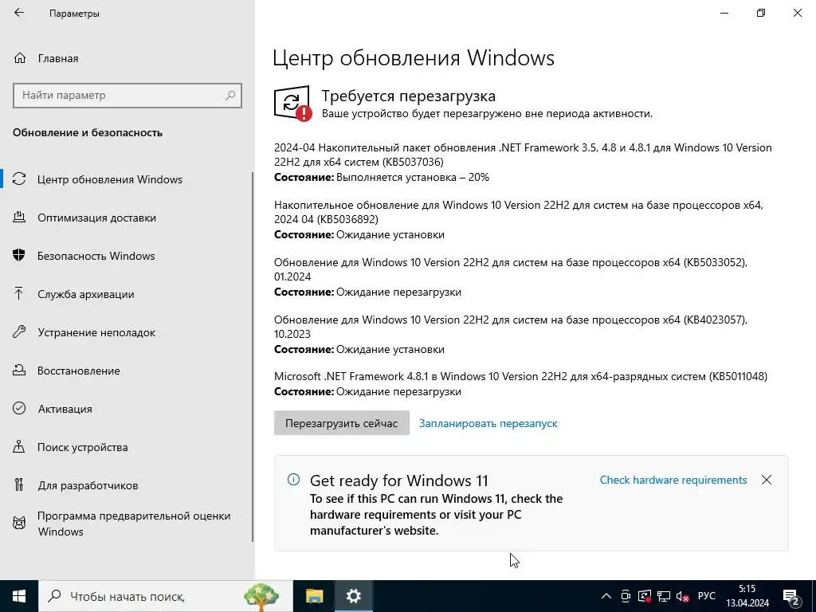This screenshot has width=816, height=612.
Task: Click the Восстановление recovery icon
Action: click(19, 370)
